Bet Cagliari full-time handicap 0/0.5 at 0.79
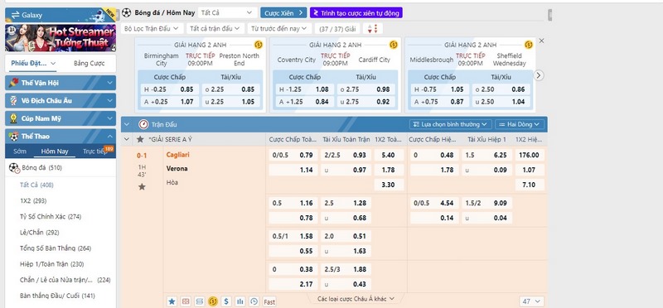The image size is (663, 308). [x=293, y=155]
